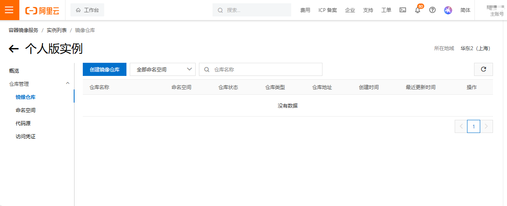This screenshot has width=507, height=206.
Task: Click the 仓库地址 column header
Action: click(x=322, y=87)
